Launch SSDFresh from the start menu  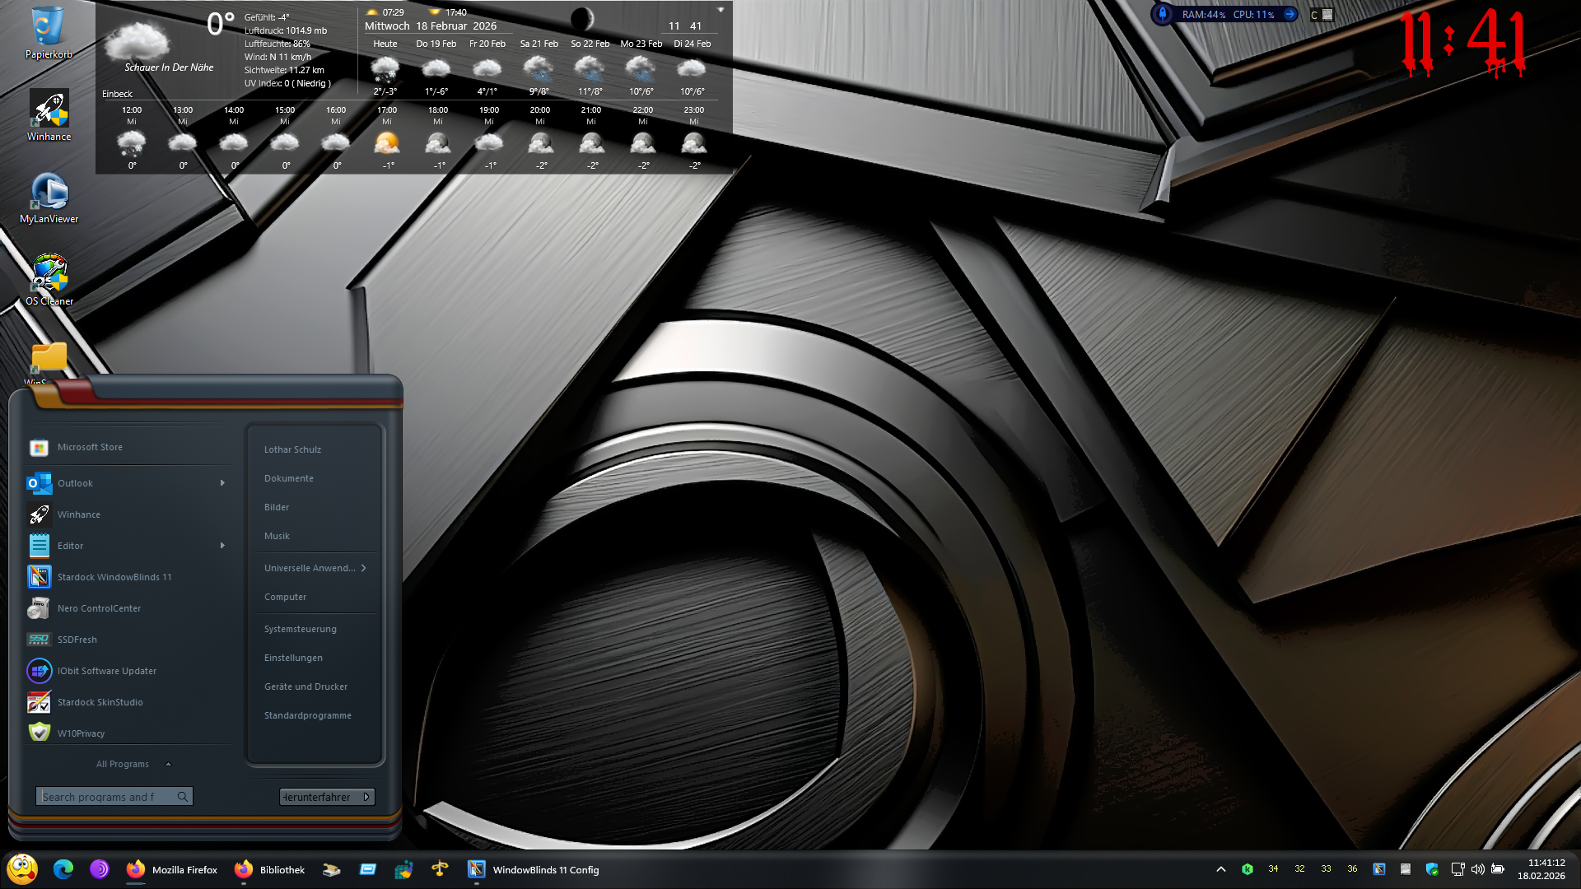[x=77, y=640]
